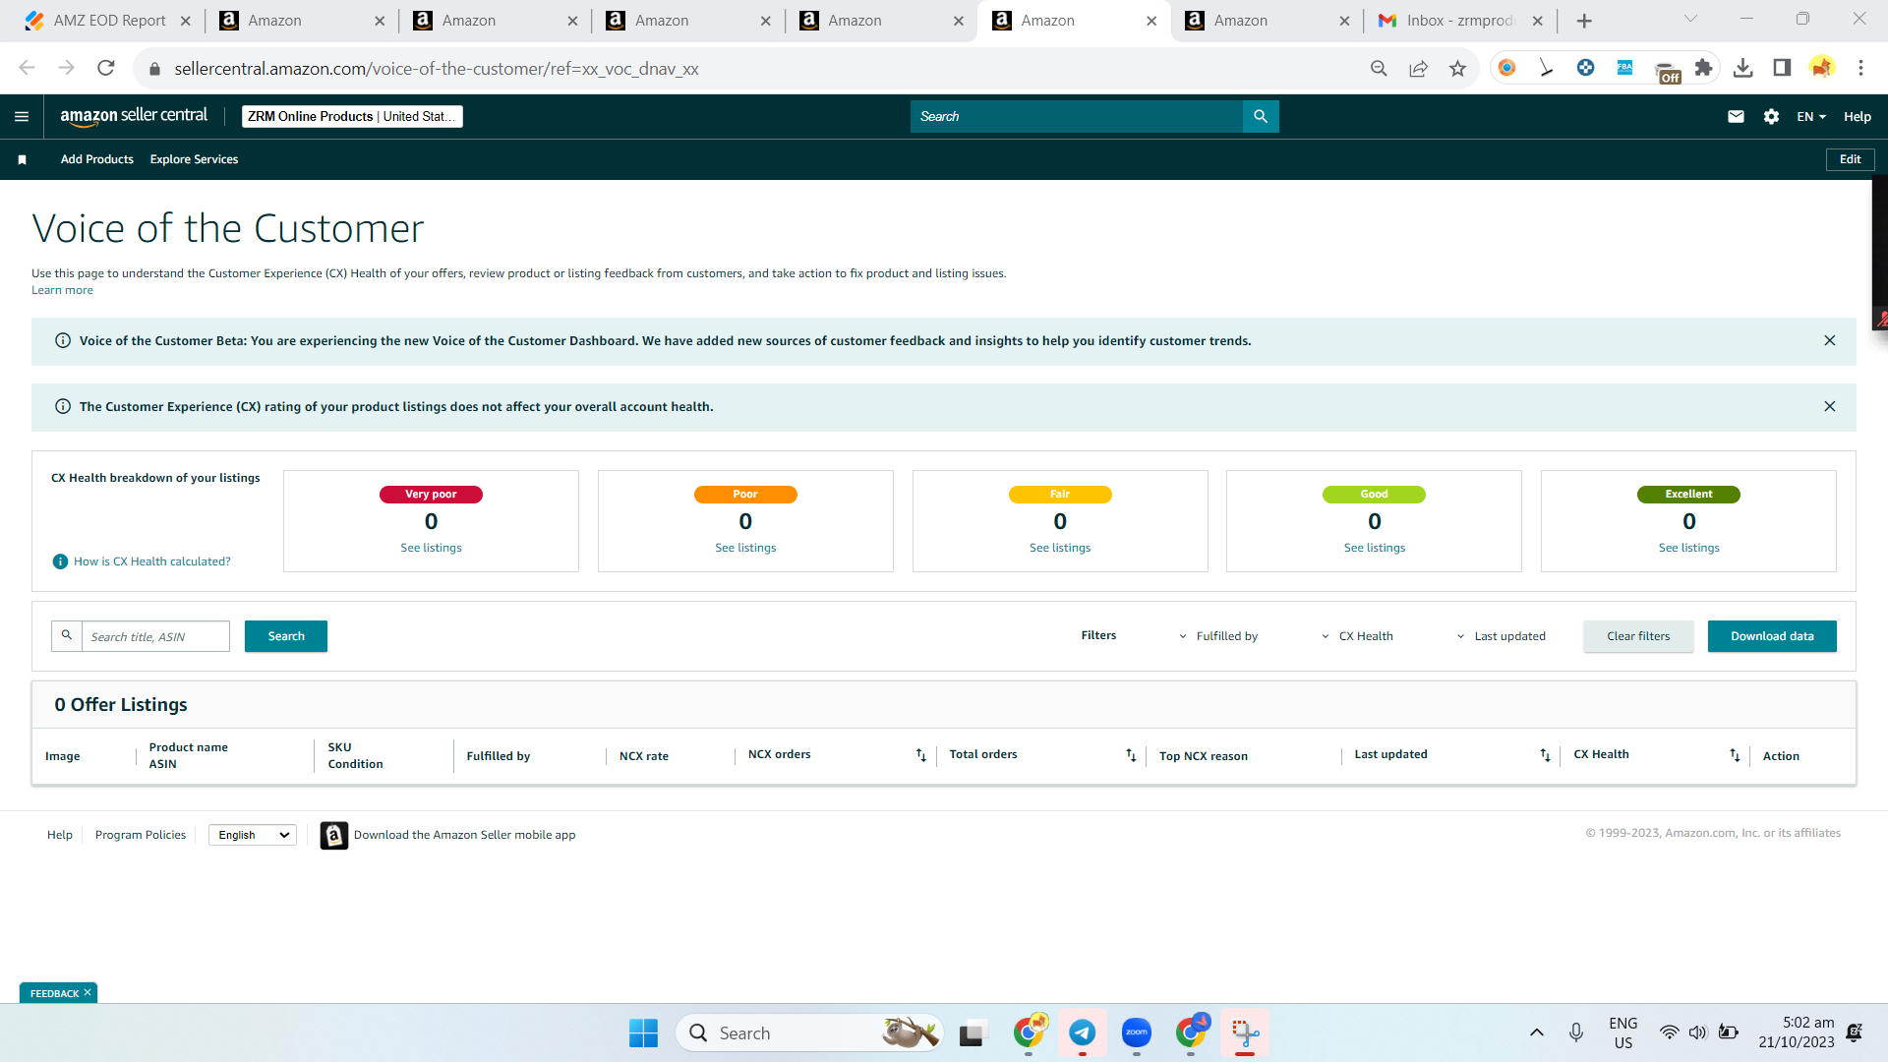Viewport: 1888px width, 1062px height.
Task: Open the Windows Start menu
Action: [x=643, y=1032]
